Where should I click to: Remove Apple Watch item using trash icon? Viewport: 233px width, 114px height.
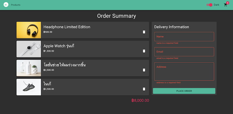(x=144, y=51)
